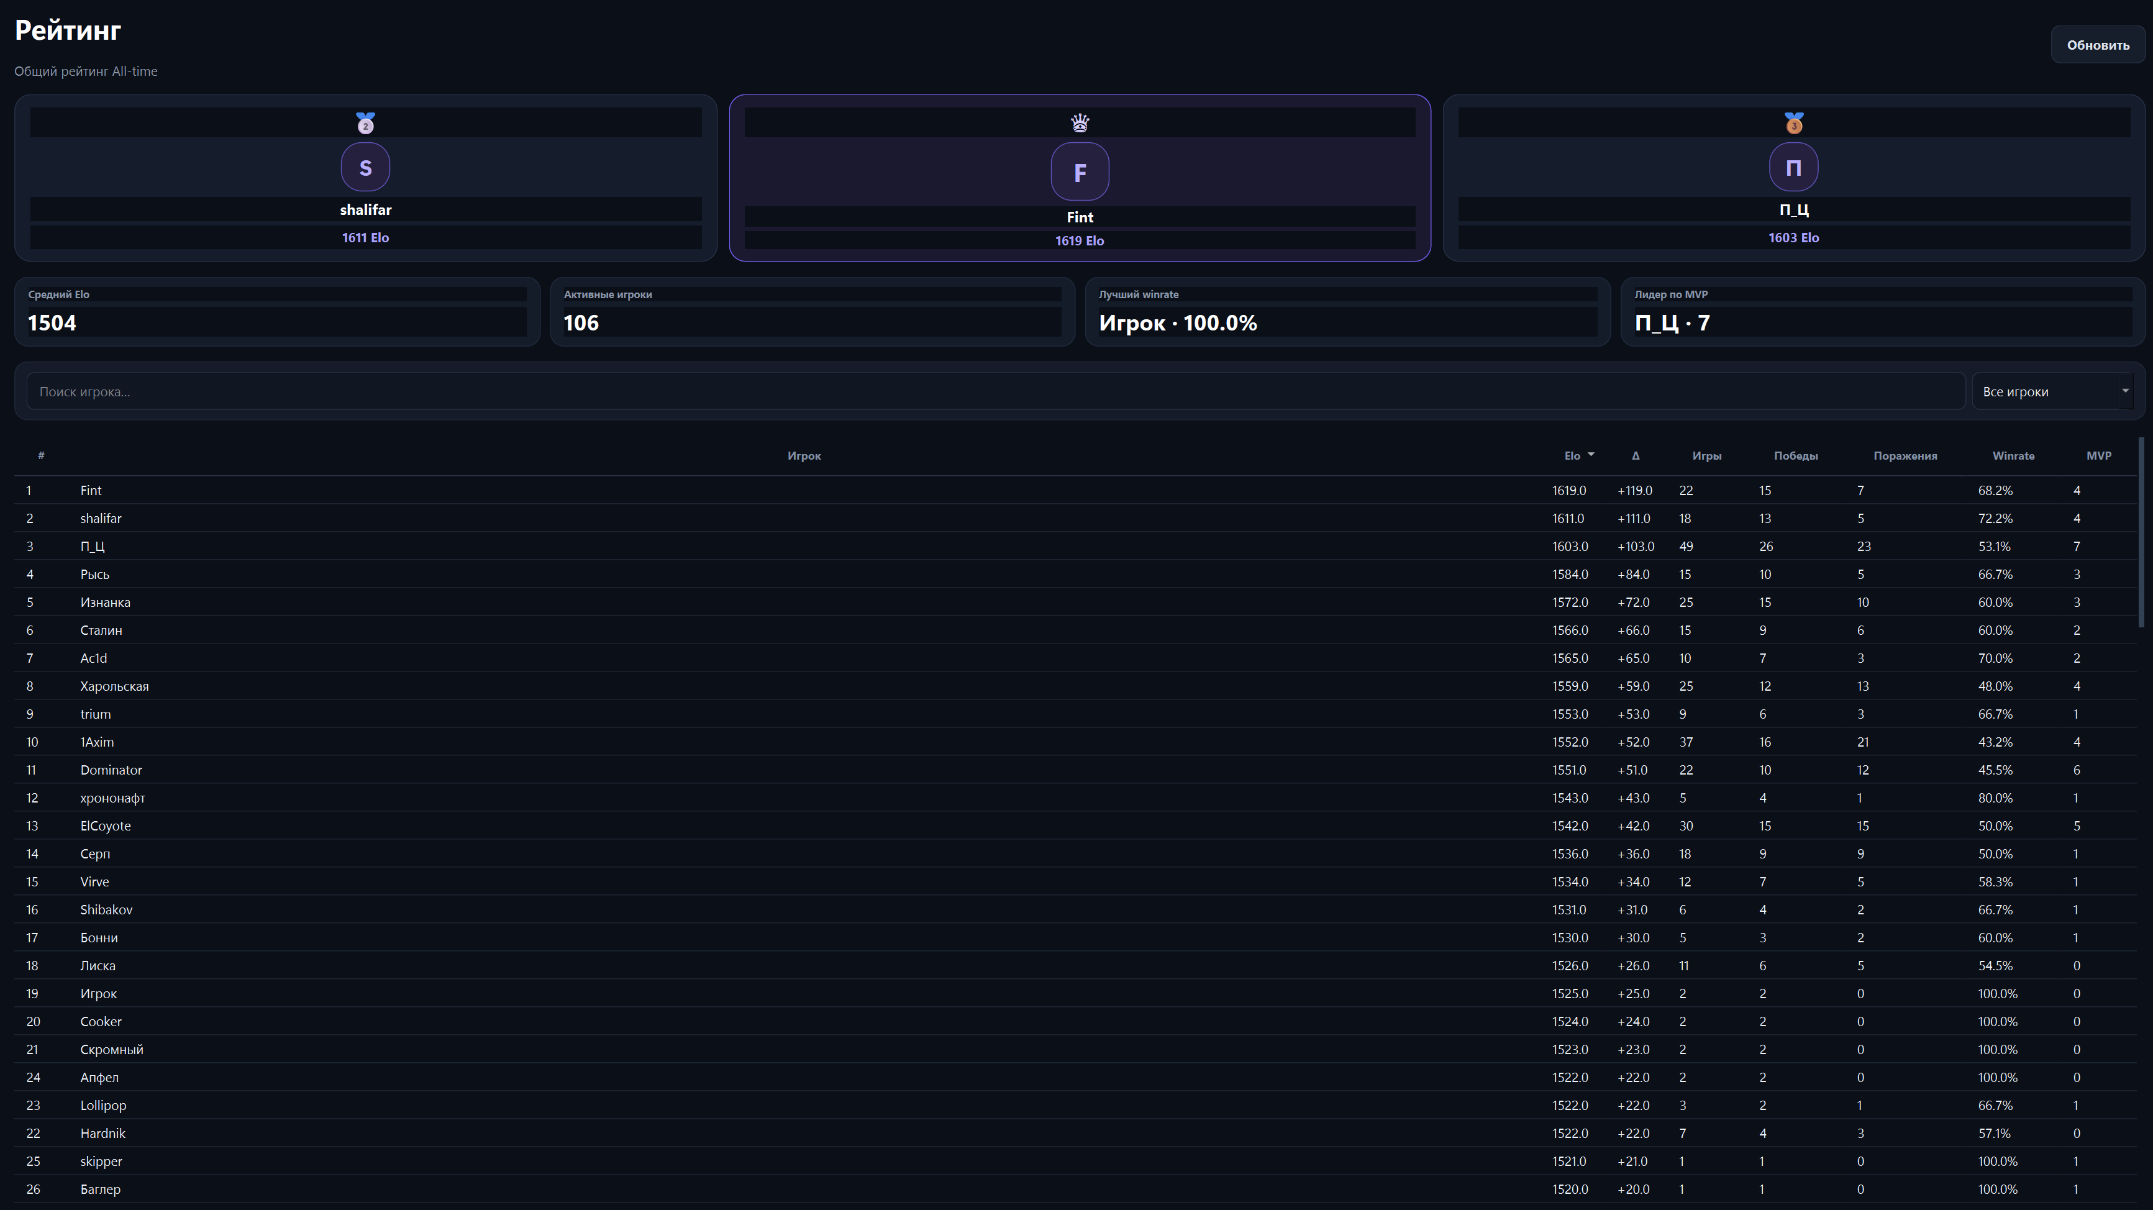The width and height of the screenshot is (2153, 1210).
Task: Click player Fint in the table
Action: [x=90, y=491]
